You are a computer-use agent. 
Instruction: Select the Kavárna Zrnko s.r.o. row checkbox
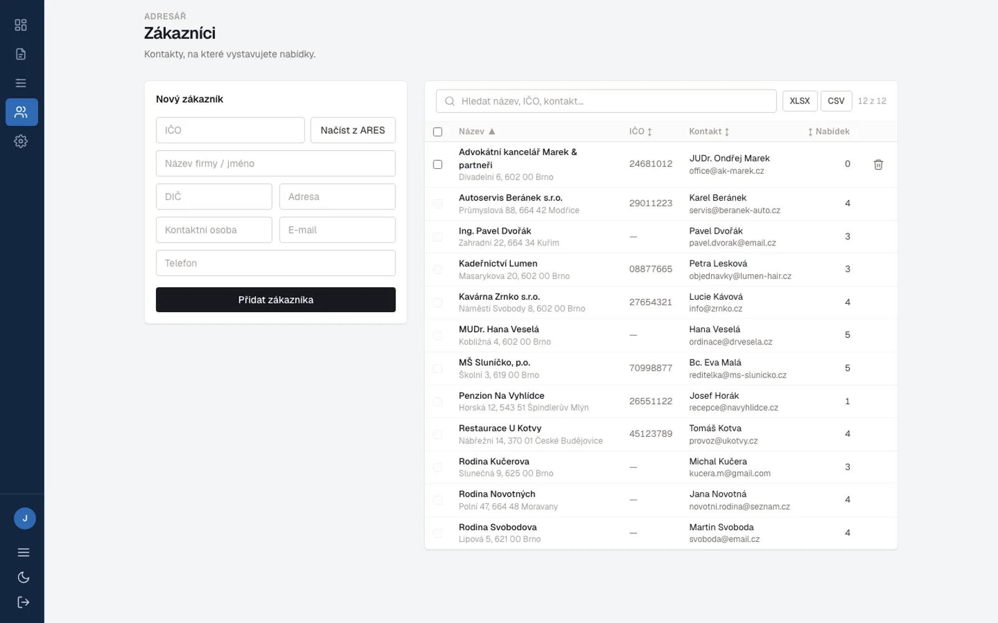click(438, 303)
